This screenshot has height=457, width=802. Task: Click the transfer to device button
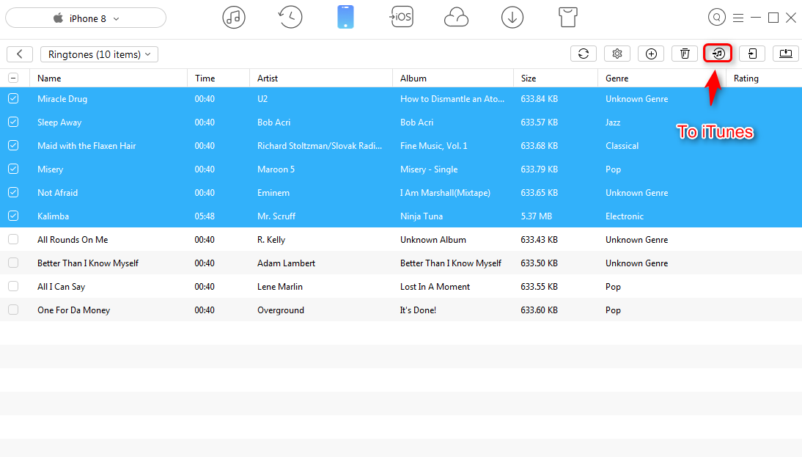(752, 54)
